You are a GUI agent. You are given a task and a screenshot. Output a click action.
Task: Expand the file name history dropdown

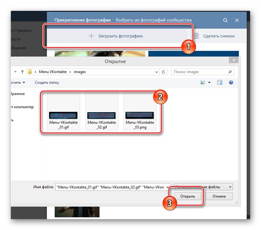point(168,187)
